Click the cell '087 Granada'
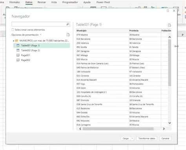The height and width of the screenshot is (150, 186). pos(102,100)
